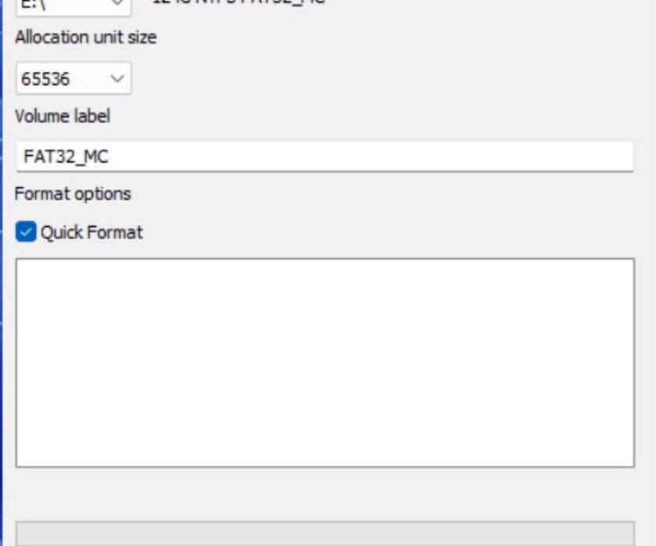Click the Quick Format label text
Screen dimensions: 656x546
[x=91, y=232]
